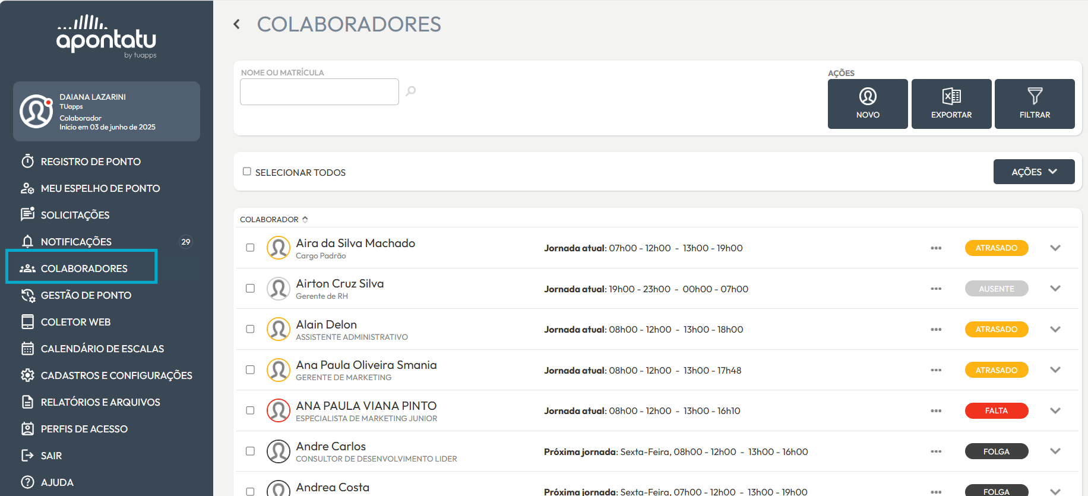Open RELATÓRIOS E ARQUIVOS menu item
The image size is (1088, 496).
click(x=100, y=402)
